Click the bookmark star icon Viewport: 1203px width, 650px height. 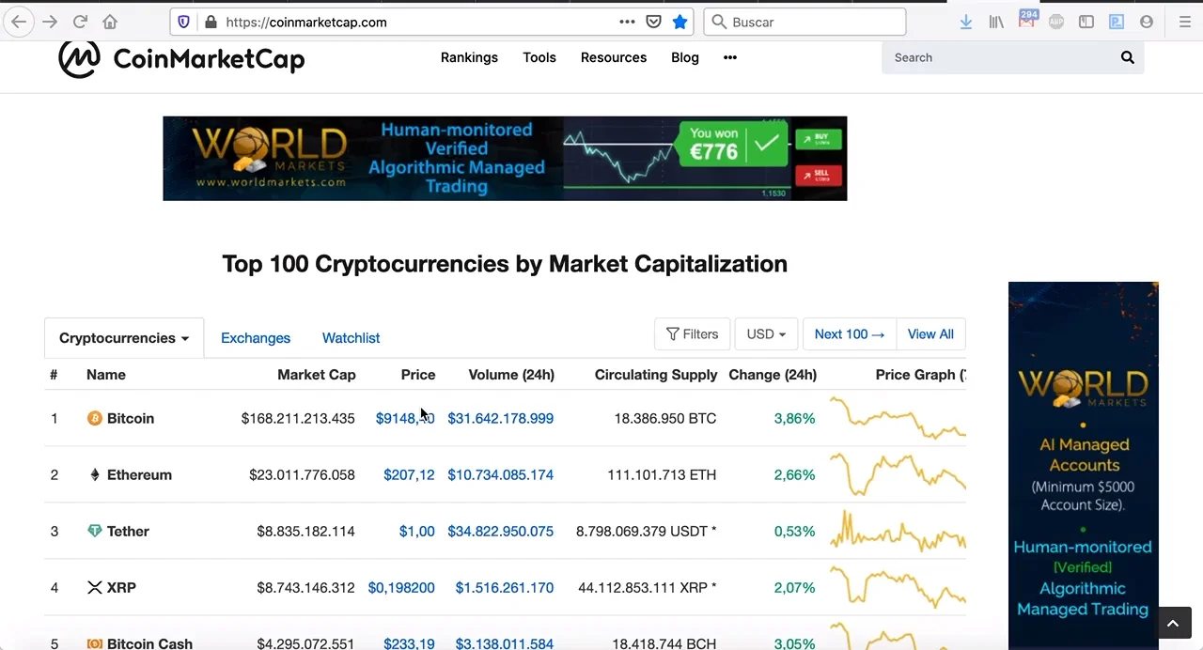[x=680, y=22]
